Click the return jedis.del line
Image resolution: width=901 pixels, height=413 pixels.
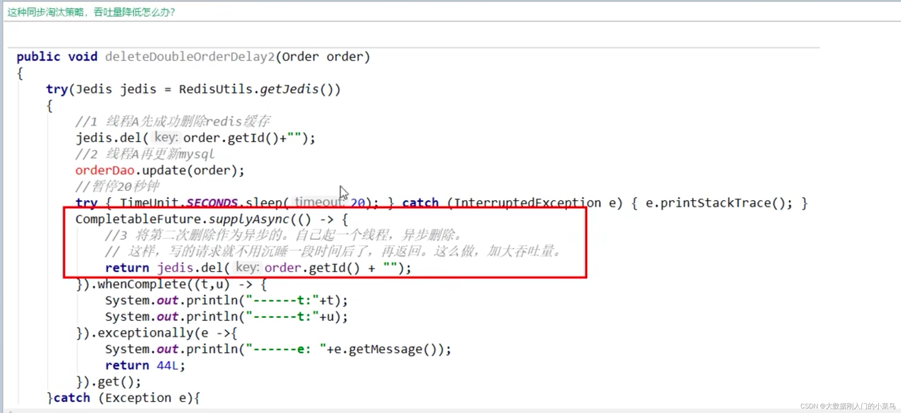(x=258, y=268)
